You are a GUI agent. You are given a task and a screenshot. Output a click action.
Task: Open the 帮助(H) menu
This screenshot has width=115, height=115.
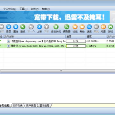[46, 9]
